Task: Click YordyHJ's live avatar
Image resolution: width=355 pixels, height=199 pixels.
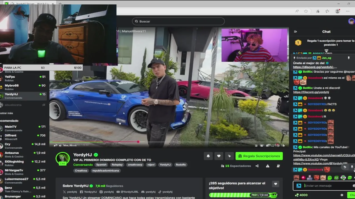Action: click(63, 159)
